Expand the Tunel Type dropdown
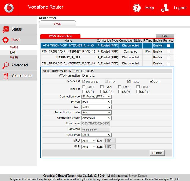 click(96, 135)
